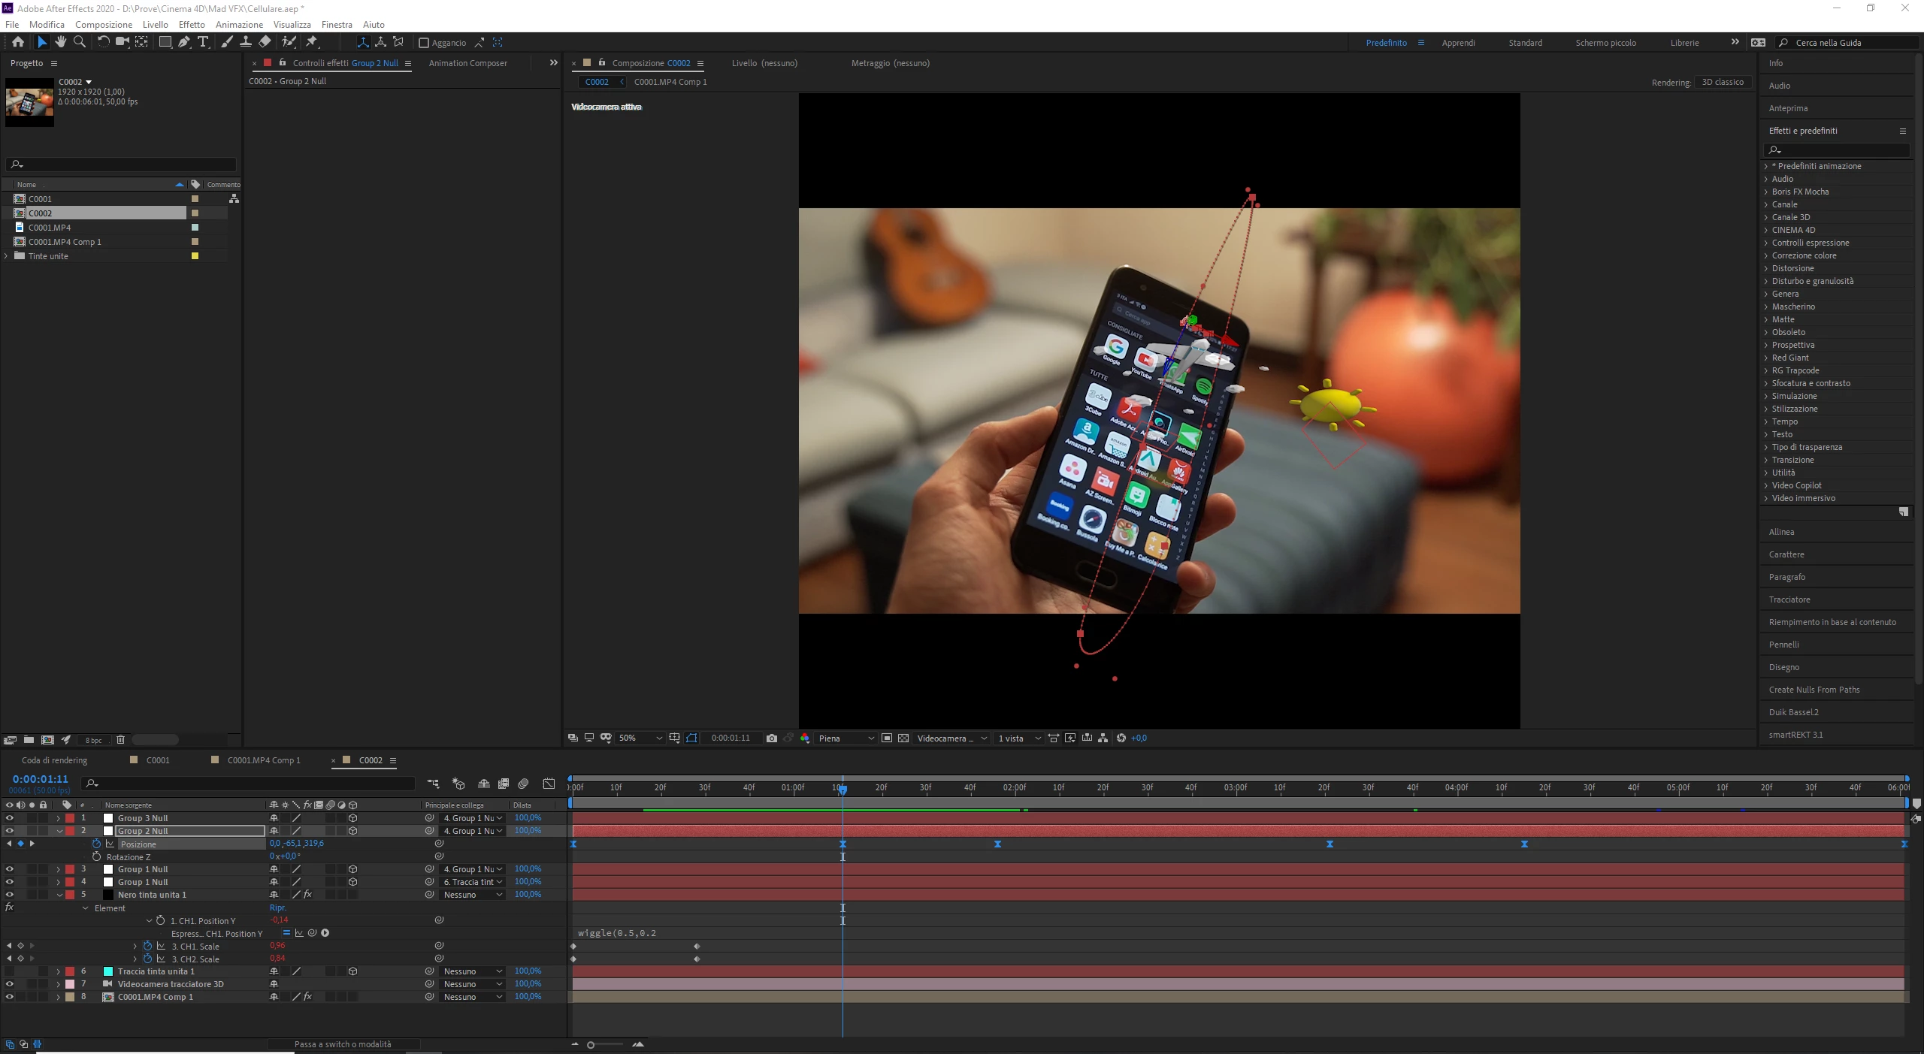Toggle the transparency grid in viewer

point(903,738)
